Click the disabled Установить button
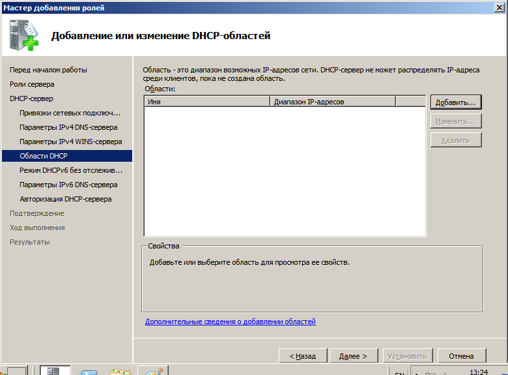This screenshot has height=375, width=508. [408, 356]
